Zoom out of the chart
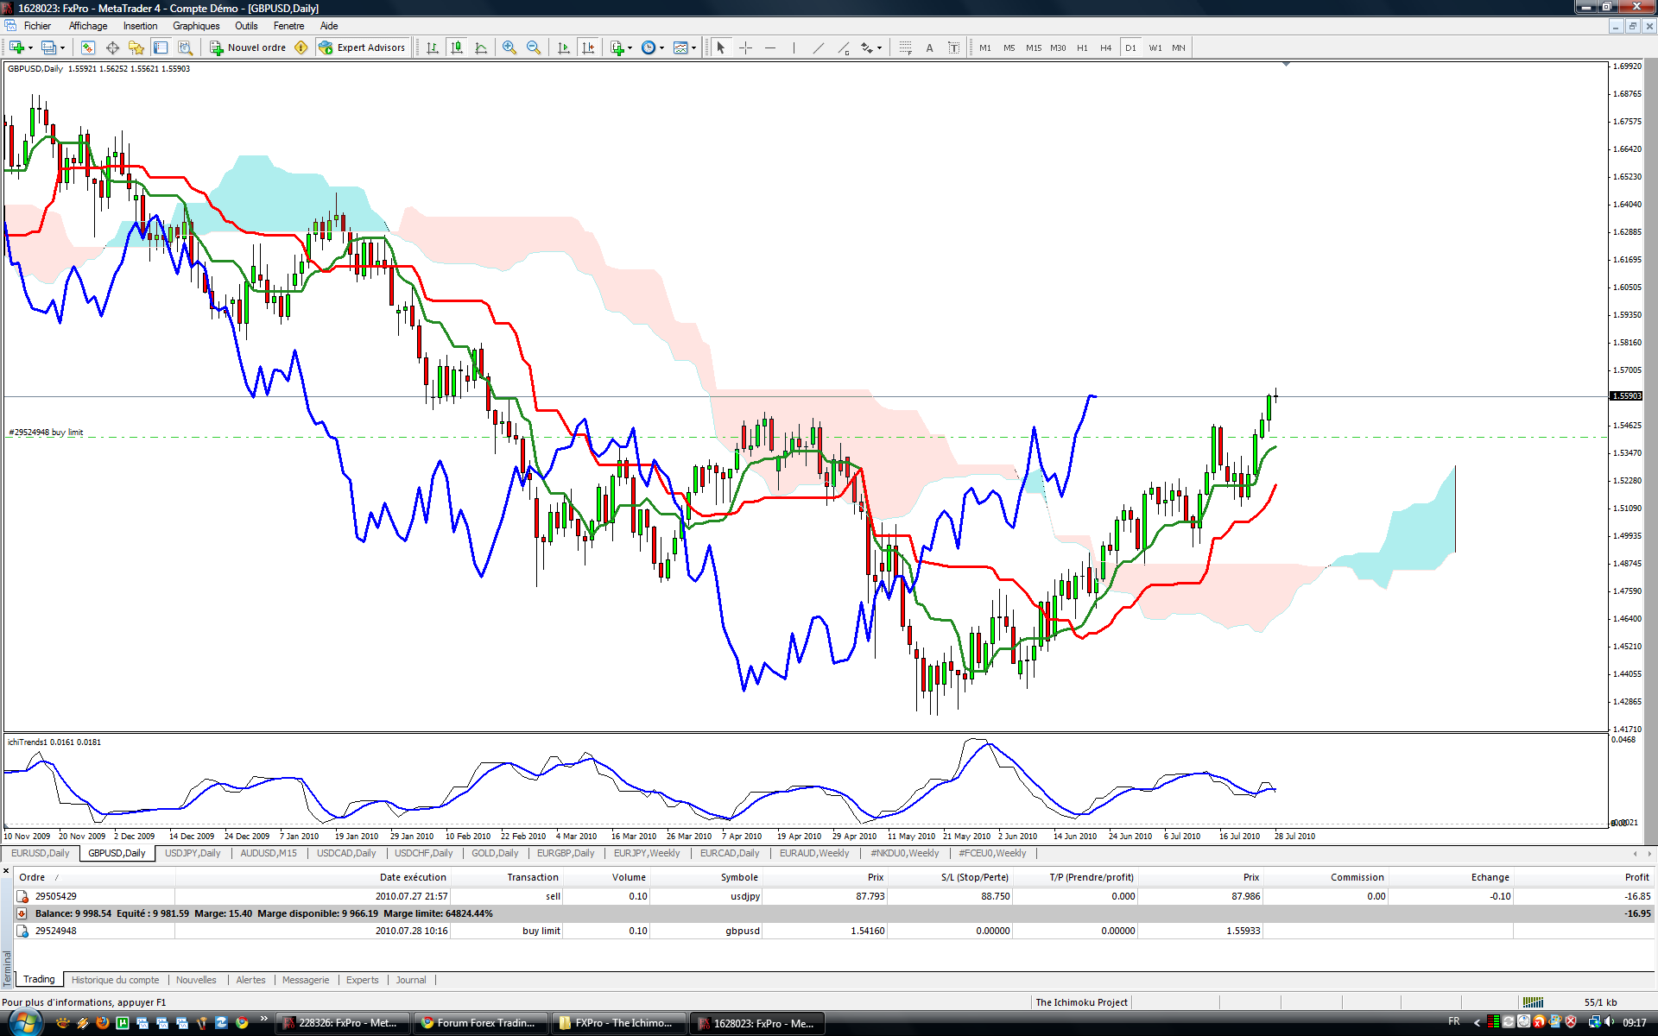This screenshot has height=1036, width=1658. coord(534,47)
